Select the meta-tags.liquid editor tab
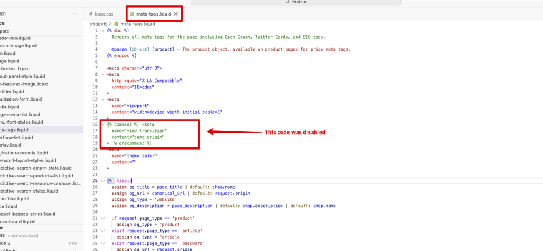This screenshot has height=251, width=543. tap(153, 14)
